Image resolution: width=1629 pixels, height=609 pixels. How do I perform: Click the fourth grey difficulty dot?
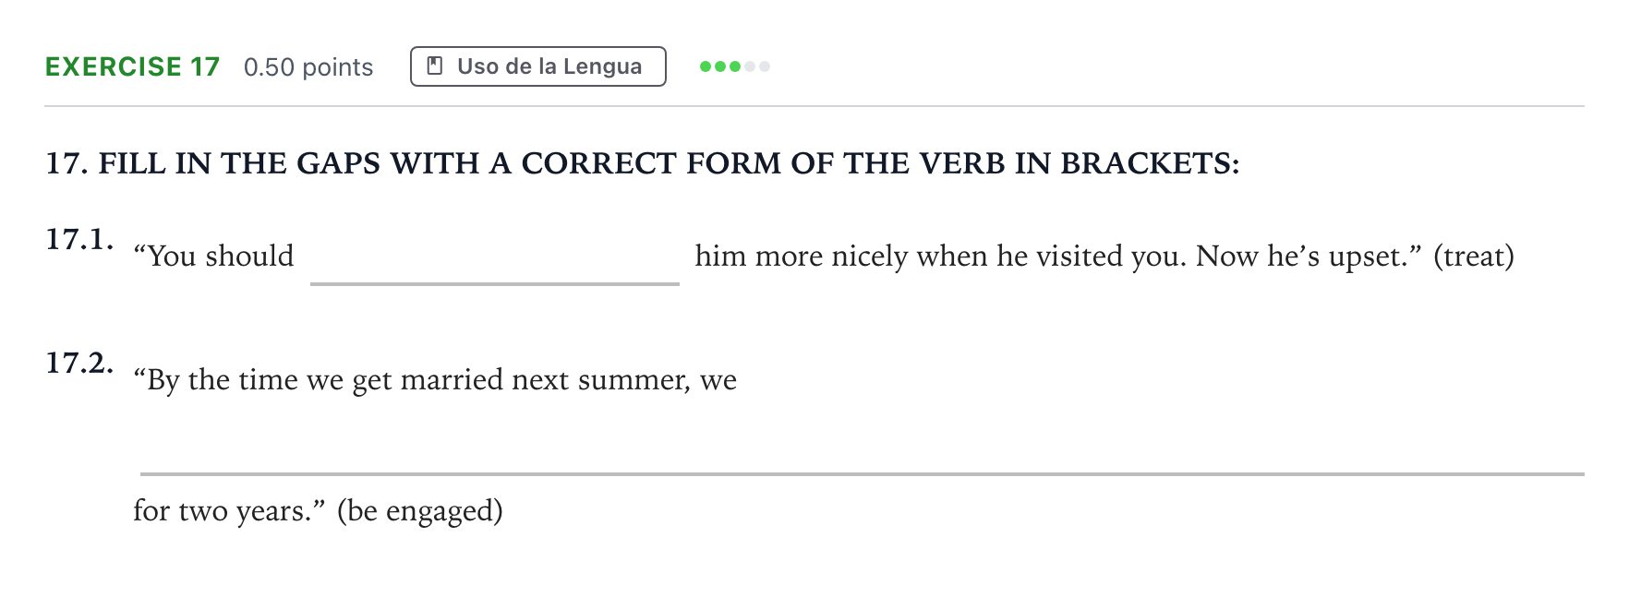coord(750,66)
